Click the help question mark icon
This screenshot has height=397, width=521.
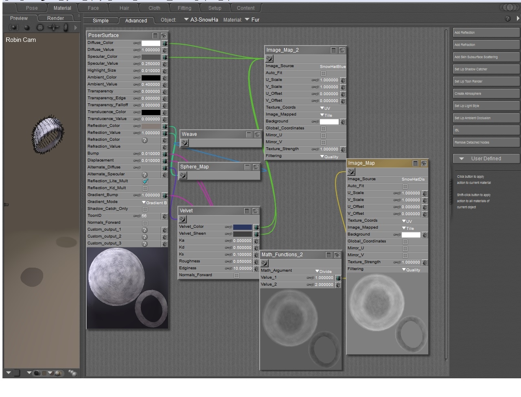pyautogui.click(x=508, y=19)
